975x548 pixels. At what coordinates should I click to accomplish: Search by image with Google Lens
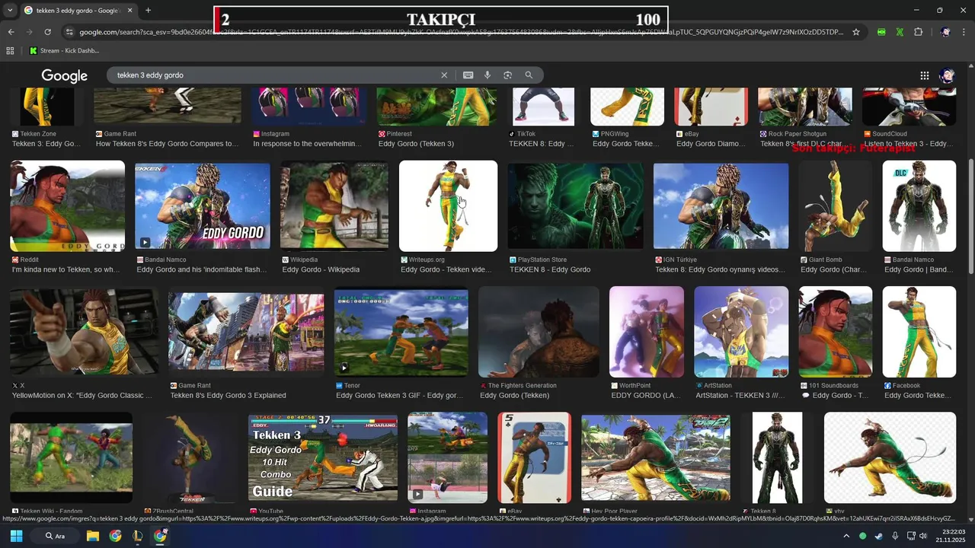tap(507, 75)
